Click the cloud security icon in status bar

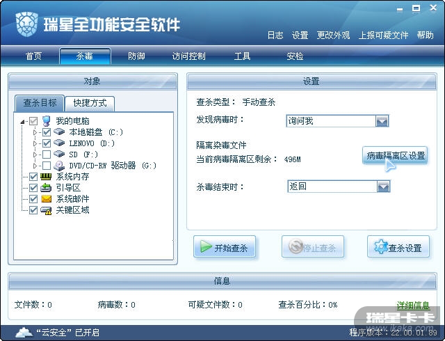[24, 332]
